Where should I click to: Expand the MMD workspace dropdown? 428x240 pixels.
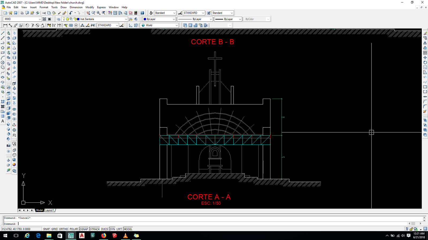coord(40,19)
